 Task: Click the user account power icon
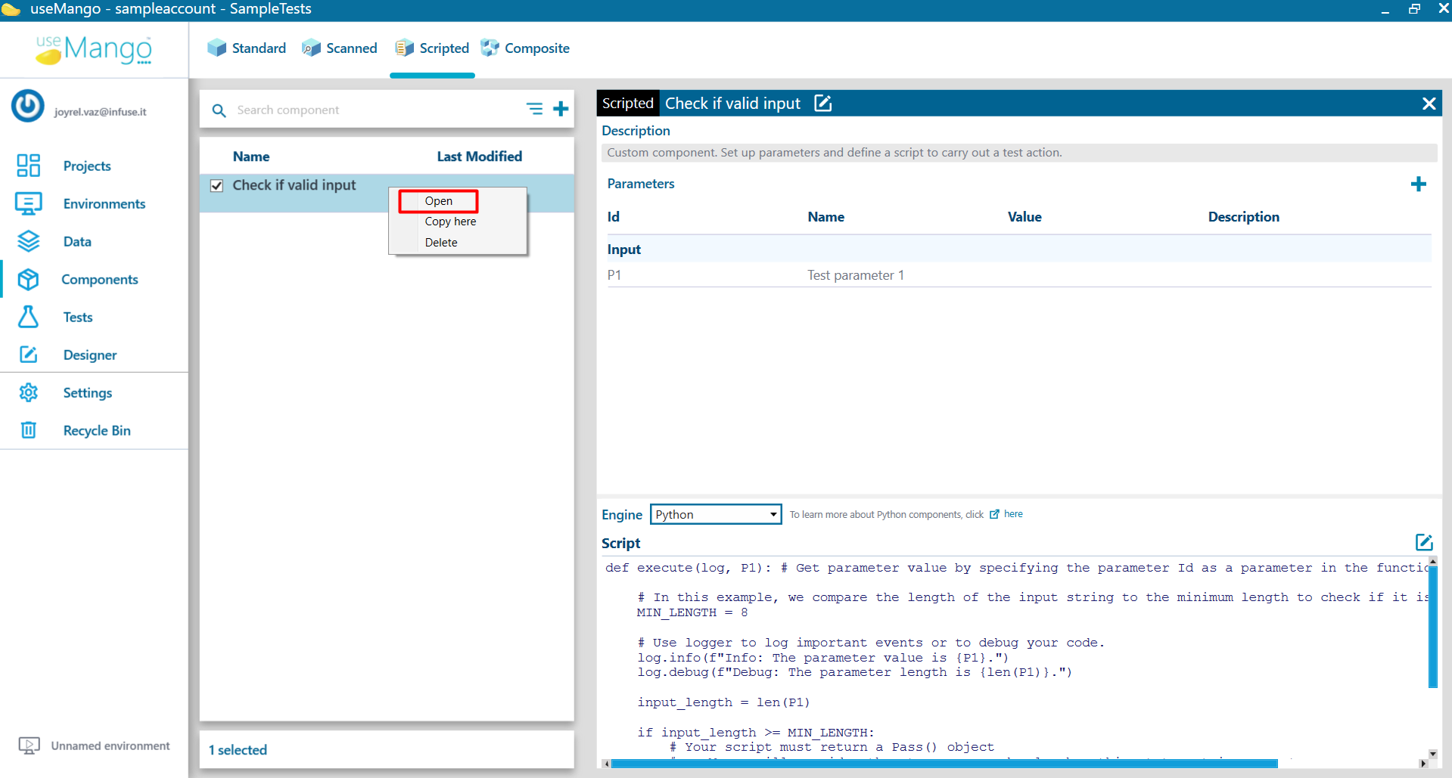click(28, 106)
